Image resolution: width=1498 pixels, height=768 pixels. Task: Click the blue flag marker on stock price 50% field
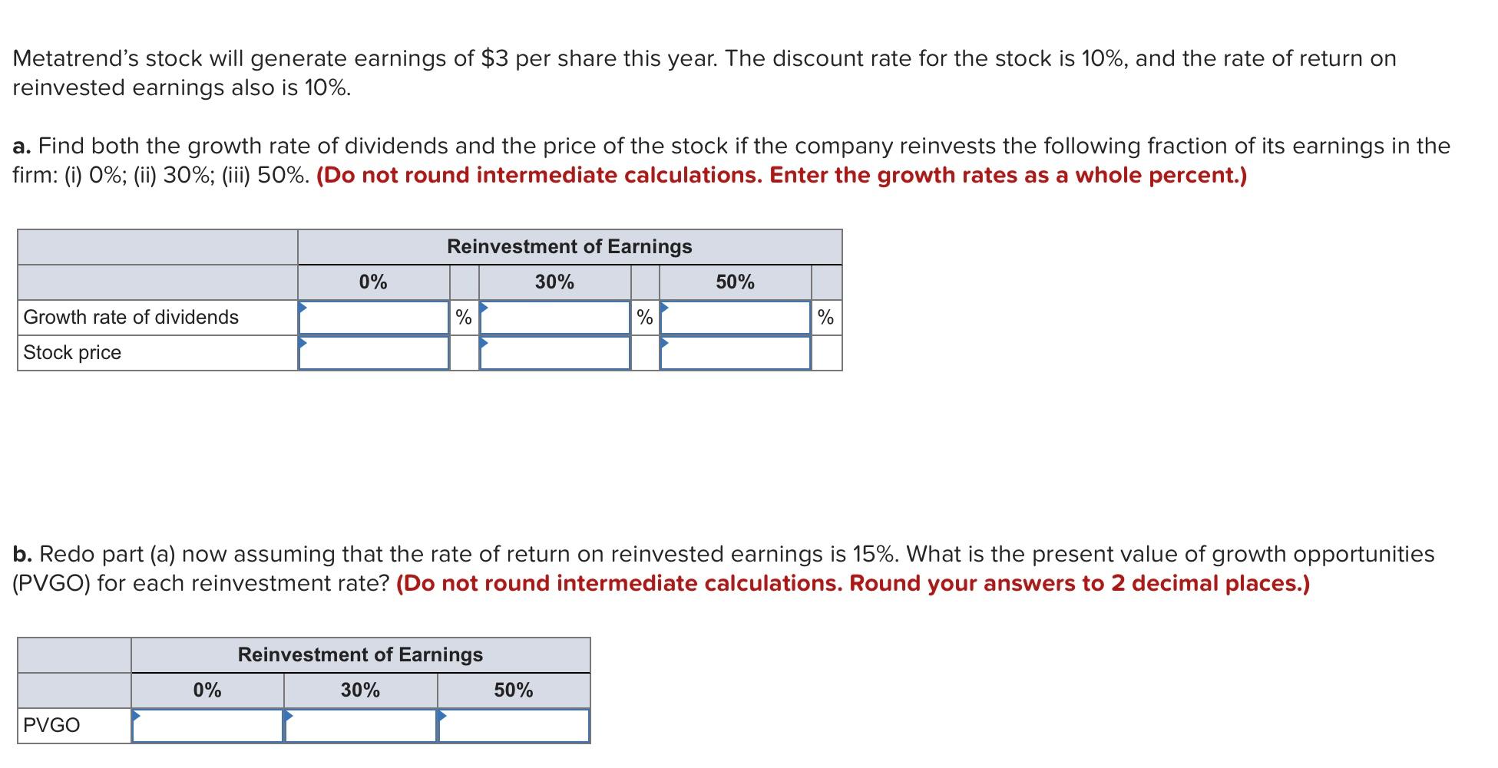pos(663,341)
